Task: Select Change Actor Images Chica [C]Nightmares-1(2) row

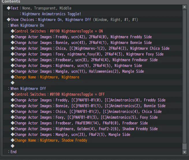Action: pos(93,48)
